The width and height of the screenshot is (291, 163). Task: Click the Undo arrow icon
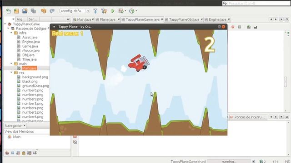tap(44, 11)
